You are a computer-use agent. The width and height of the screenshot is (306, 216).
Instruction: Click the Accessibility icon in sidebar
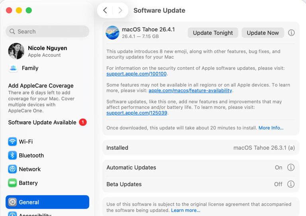[12, 214]
